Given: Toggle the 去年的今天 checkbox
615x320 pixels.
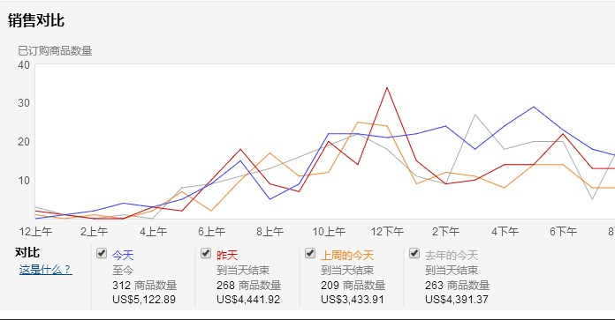Looking at the screenshot, I should pos(414,253).
